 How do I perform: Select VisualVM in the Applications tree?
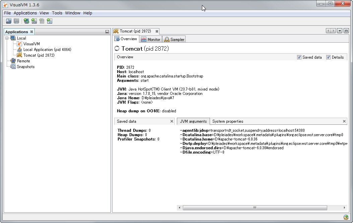(x=31, y=44)
